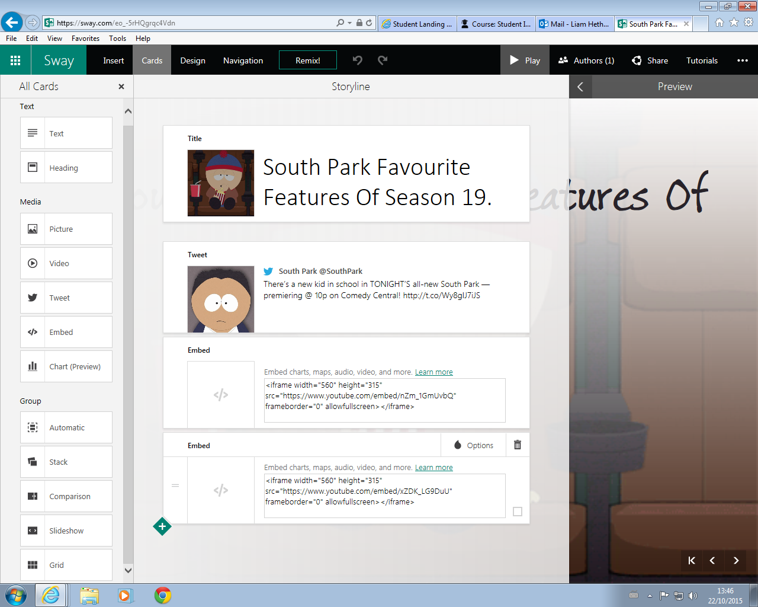
Task: Switch to the Student Landing browser tab
Action: (x=417, y=24)
